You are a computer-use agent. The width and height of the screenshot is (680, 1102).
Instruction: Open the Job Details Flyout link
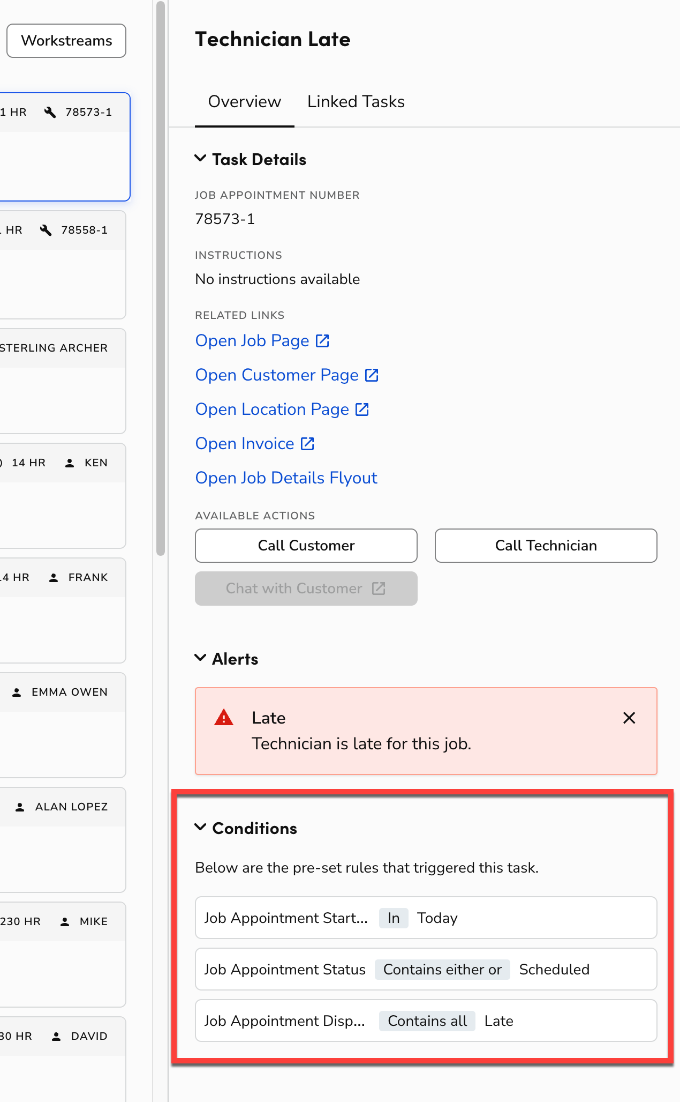click(x=286, y=478)
